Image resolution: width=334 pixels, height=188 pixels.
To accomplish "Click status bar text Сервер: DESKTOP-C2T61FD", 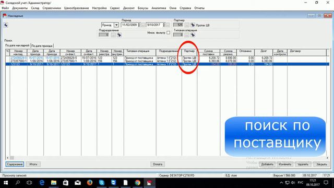I will [176, 175].
